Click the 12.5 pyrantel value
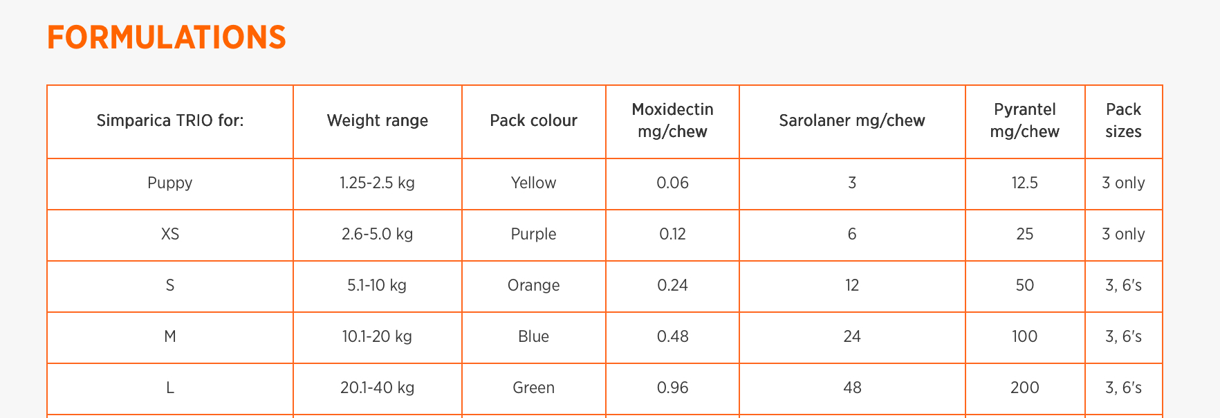The height and width of the screenshot is (418, 1220). click(1024, 183)
